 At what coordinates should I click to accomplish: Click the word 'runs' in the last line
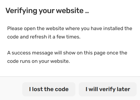tap(25, 61)
